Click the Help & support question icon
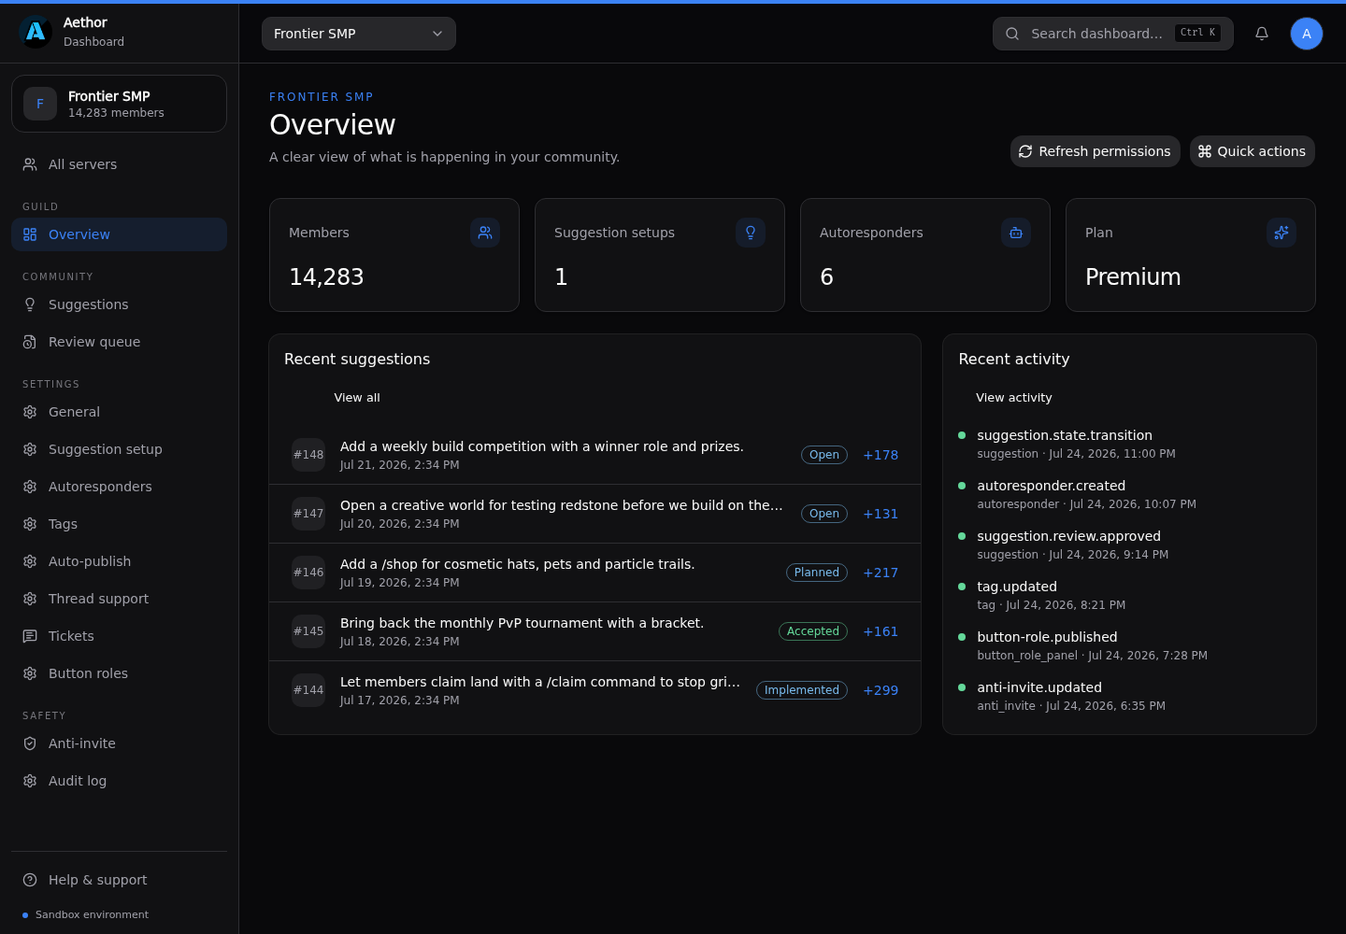 (x=30, y=880)
